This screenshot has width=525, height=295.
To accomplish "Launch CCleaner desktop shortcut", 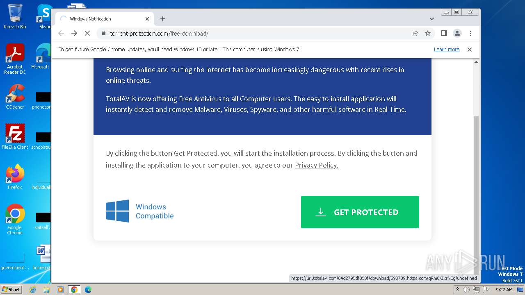I will pos(15,97).
